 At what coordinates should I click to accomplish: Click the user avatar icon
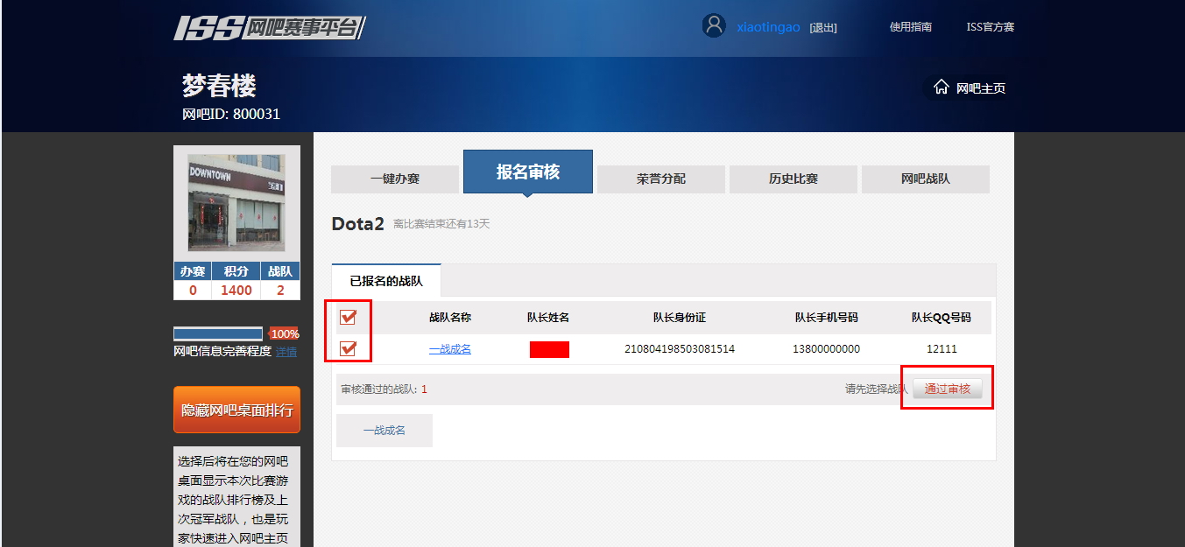click(x=714, y=25)
